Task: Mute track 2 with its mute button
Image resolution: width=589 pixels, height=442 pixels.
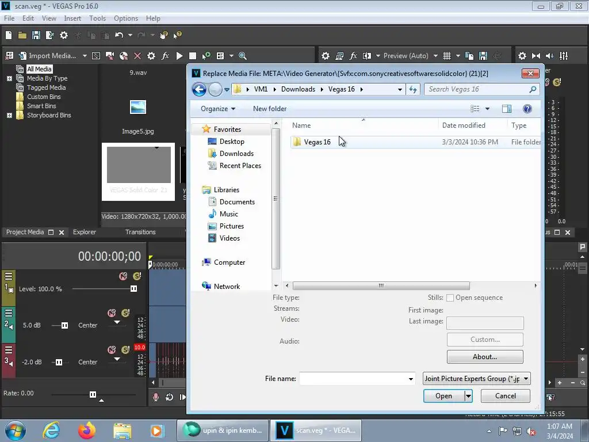Action: [x=112, y=313]
